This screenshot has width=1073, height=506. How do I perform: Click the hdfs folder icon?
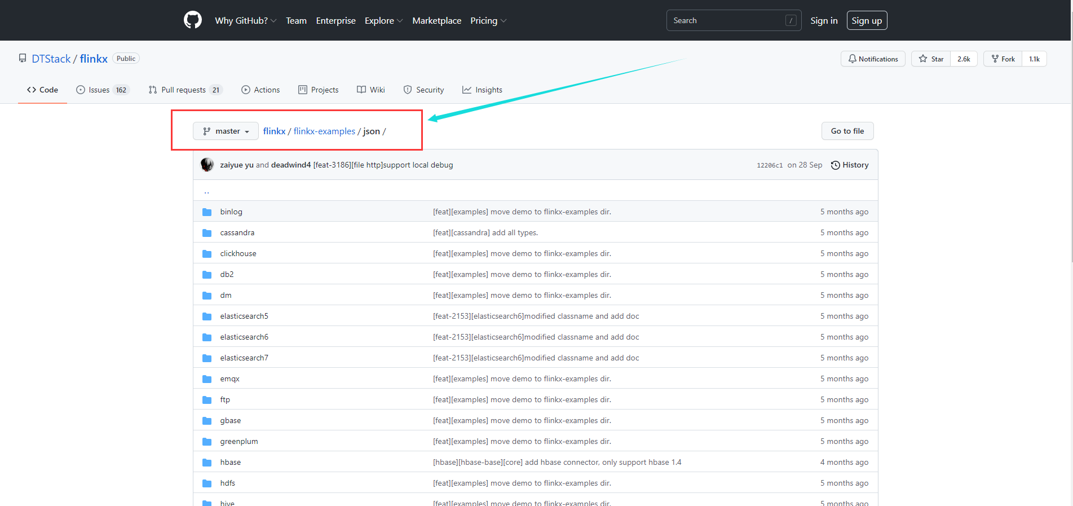tap(207, 483)
